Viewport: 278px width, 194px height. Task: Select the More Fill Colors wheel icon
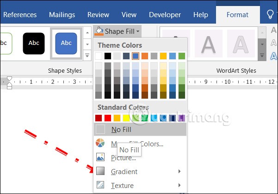coord(100,144)
